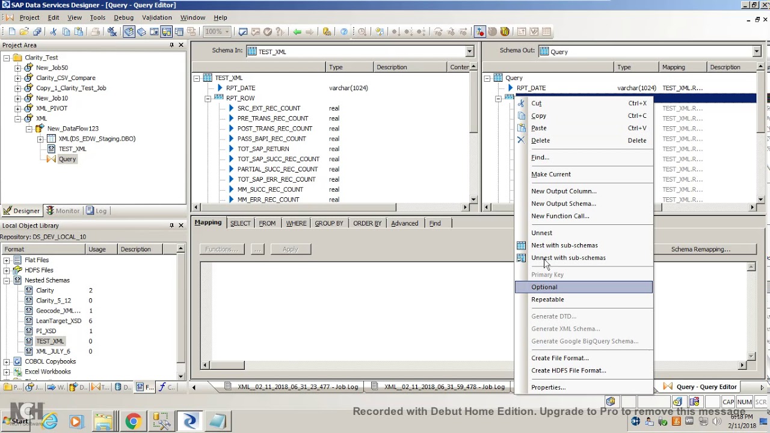Click the Validate checkmark toolbar icon
Image resolution: width=770 pixels, height=433 pixels.
click(243, 32)
